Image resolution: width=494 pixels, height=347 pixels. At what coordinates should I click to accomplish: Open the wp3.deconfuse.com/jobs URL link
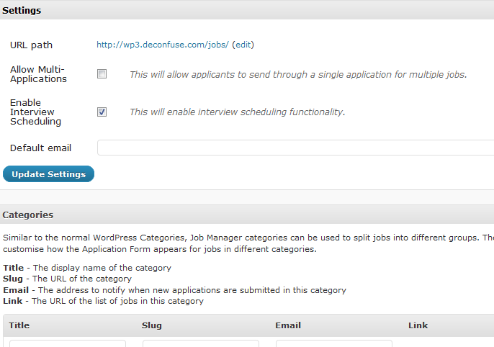163,45
